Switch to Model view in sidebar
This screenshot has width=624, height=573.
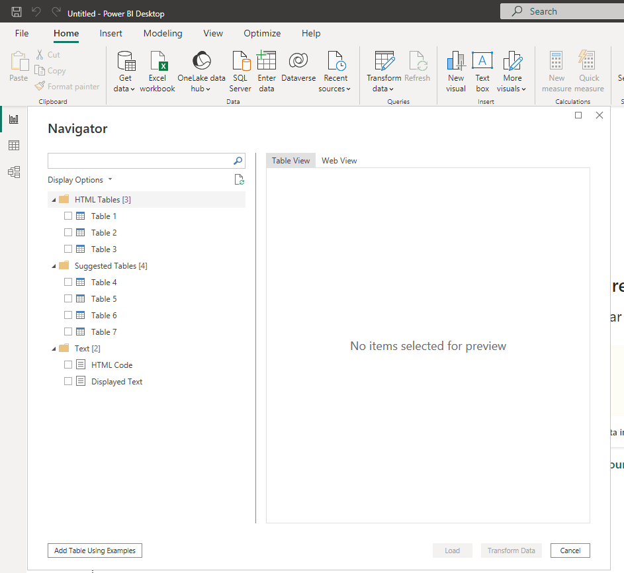(x=14, y=172)
